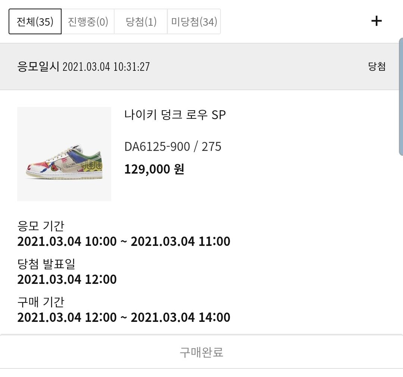
Task: Click the 구매 기간 label
Action: coord(41,302)
